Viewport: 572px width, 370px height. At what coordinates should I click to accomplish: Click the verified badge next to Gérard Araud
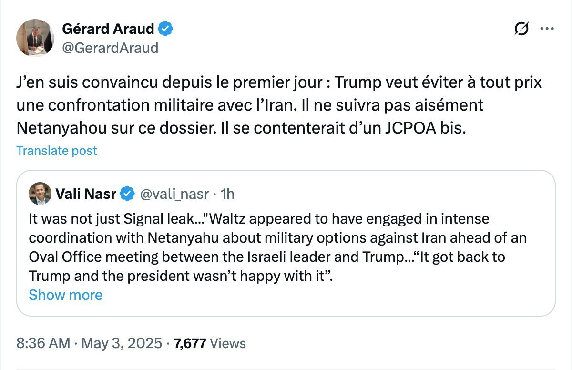[165, 29]
